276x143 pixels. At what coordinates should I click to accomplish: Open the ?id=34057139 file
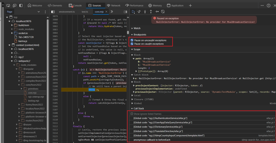pos(26,37)
